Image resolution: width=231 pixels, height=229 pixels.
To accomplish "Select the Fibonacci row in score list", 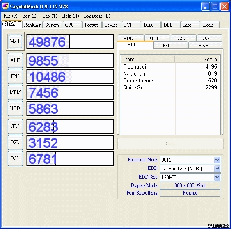I will (170, 66).
